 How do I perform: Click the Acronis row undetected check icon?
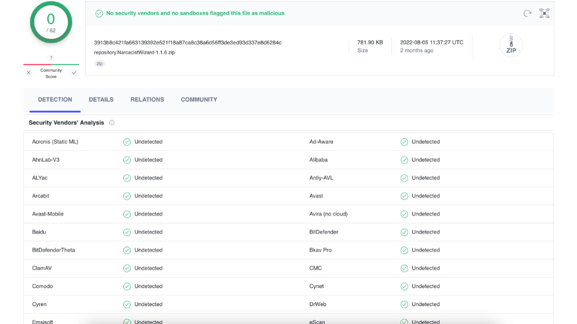[x=127, y=142]
